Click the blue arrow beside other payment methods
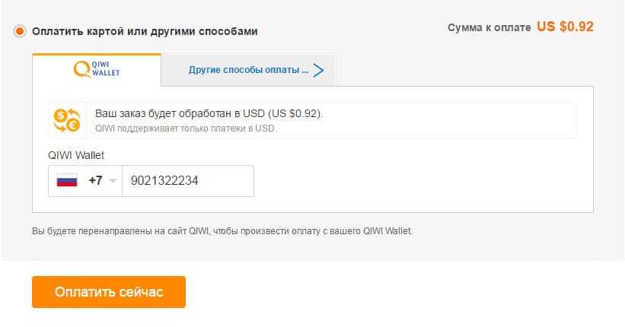This screenshot has width=625, height=327. (318, 70)
